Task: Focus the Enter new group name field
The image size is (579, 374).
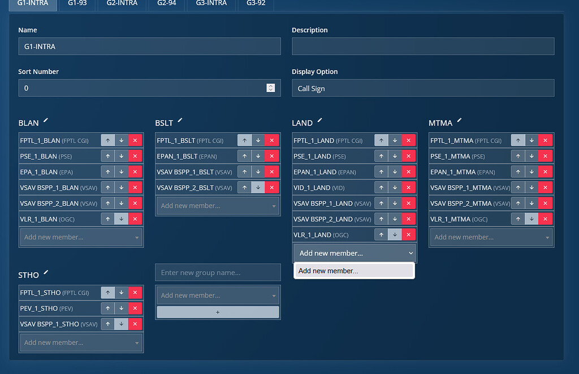Action: [218, 272]
